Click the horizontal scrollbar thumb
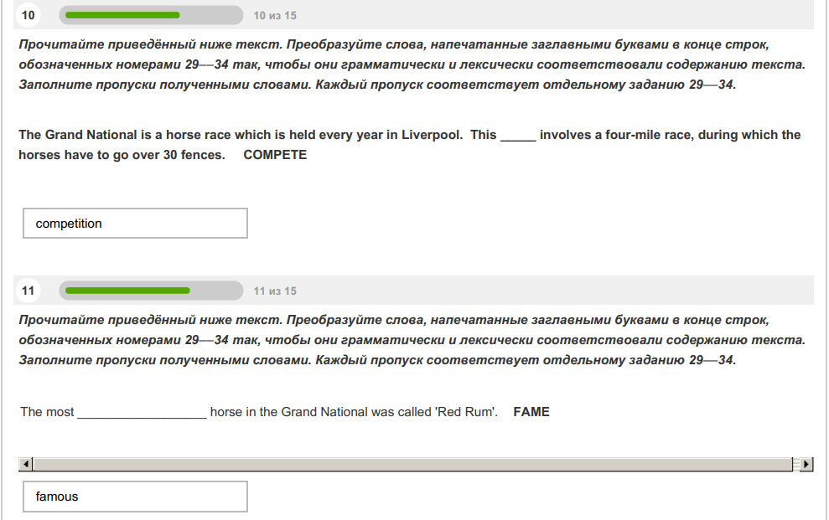 pos(412,464)
